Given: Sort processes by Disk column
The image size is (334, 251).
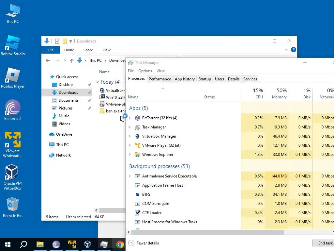Looking at the screenshot, I should coord(301,93).
